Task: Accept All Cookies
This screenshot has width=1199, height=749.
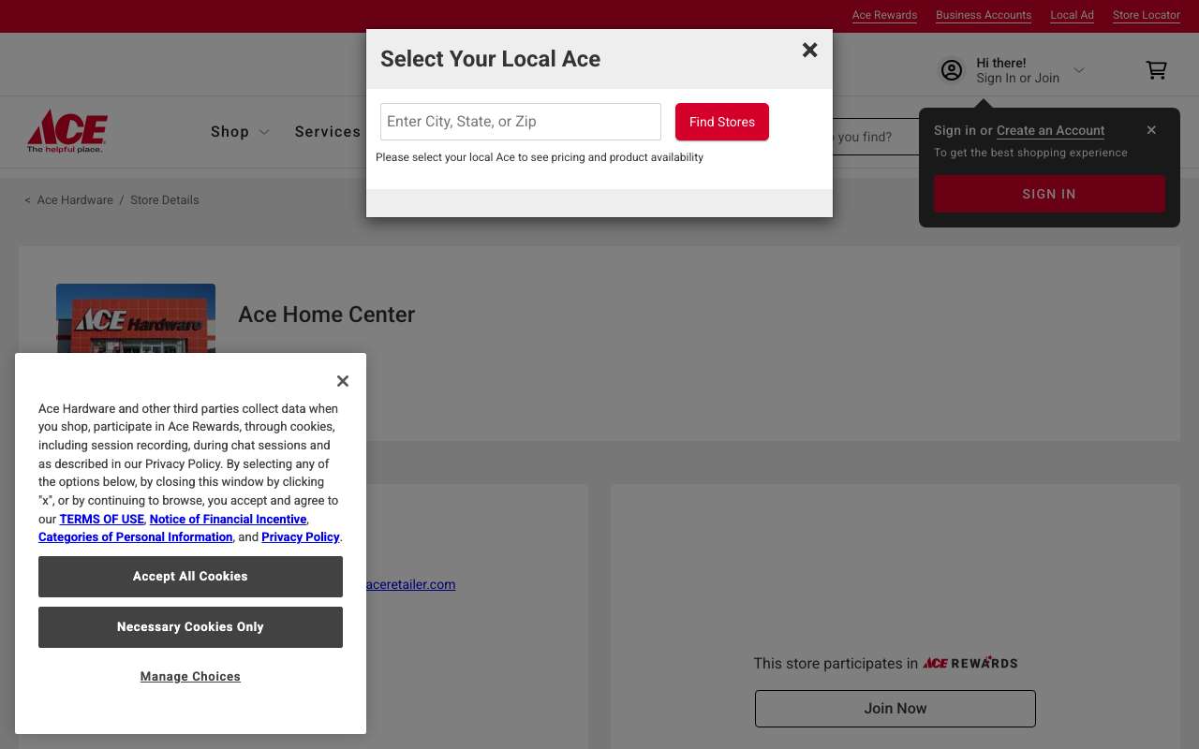Action: click(x=190, y=577)
